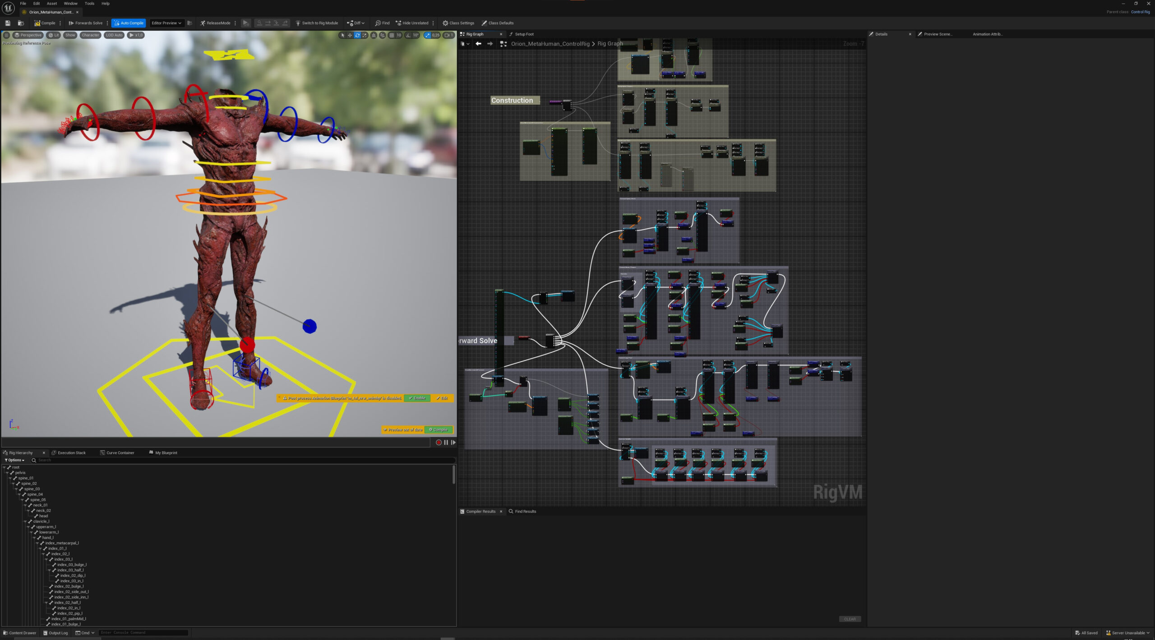The height and width of the screenshot is (640, 1155).
Task: Navigate back in the graph
Action: [478, 44]
